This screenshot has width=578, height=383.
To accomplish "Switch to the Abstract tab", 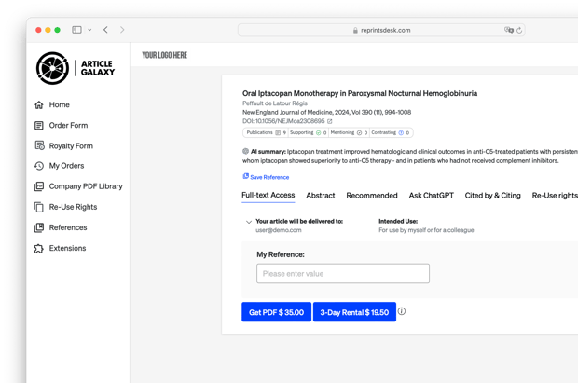I will tap(320, 196).
